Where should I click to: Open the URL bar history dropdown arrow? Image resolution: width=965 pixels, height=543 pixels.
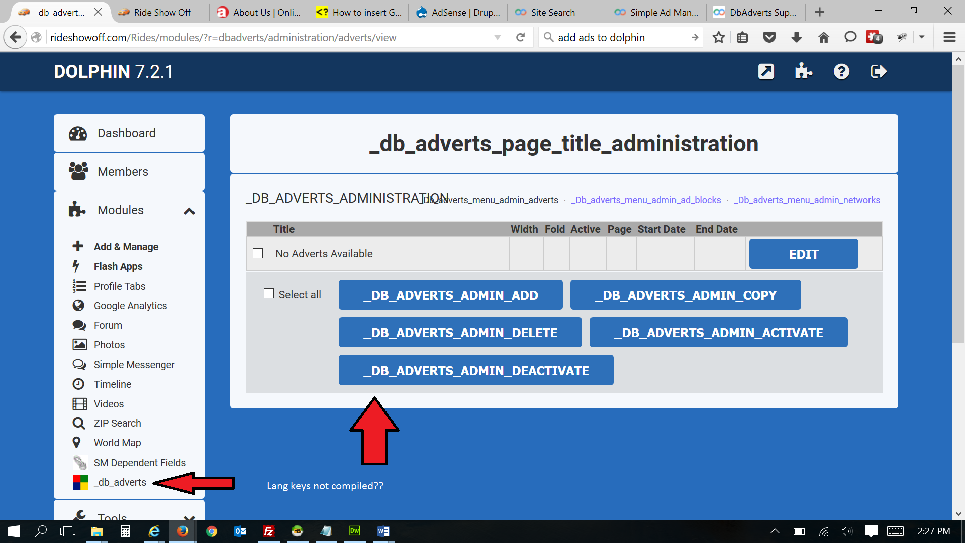pyautogui.click(x=497, y=37)
